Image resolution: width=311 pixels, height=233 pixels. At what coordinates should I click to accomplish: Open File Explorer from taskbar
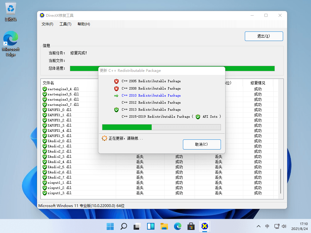[164, 226]
